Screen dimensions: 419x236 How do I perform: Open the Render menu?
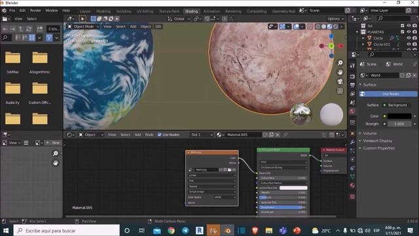35,10
